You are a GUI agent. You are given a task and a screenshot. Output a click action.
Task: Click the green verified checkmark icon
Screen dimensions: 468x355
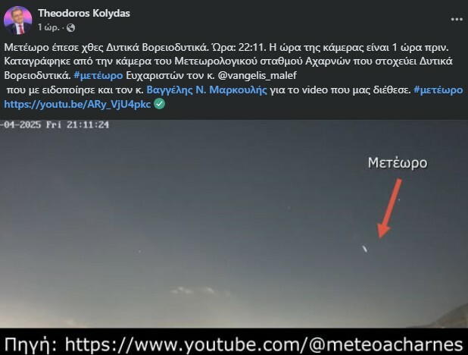pos(159,104)
